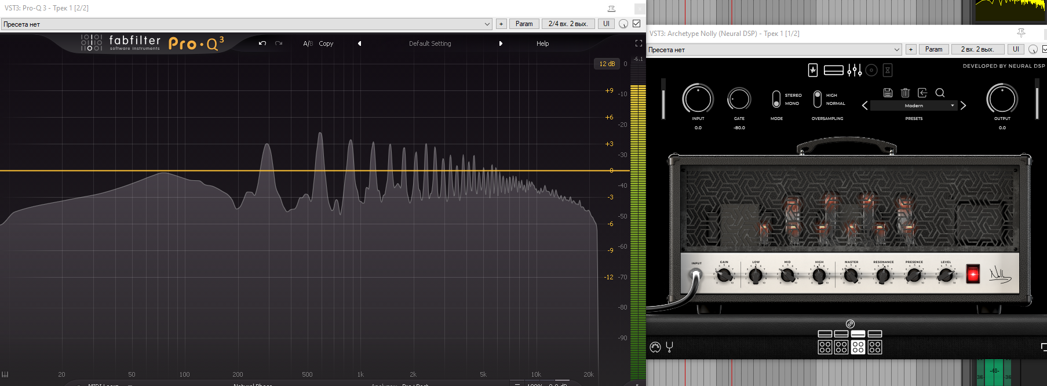Viewport: 1047px width, 386px height.
Task: Open 2/4 вх. 2 вых. routing in Pro-Q 3
Action: tap(568, 24)
